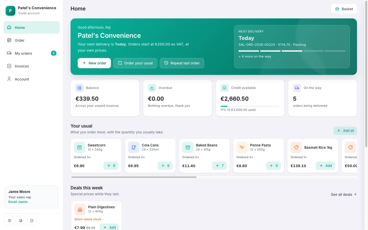
Task: Start a New order
Action: pos(94,63)
